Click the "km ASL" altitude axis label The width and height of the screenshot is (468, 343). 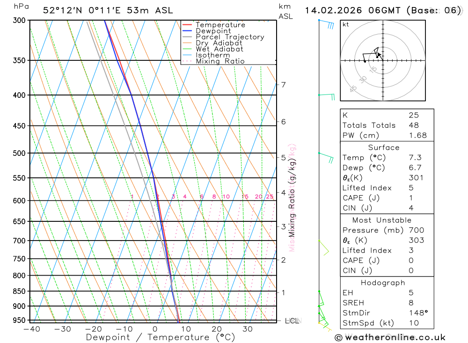tap(285, 11)
